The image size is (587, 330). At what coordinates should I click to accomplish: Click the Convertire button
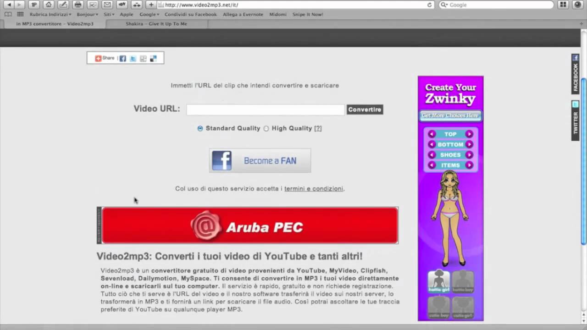pos(365,110)
